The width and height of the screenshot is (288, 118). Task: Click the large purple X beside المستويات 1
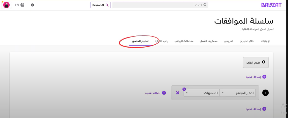click(x=178, y=93)
